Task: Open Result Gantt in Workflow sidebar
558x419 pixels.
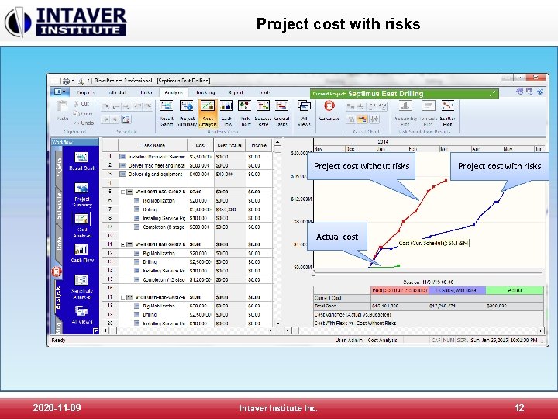Action: [x=82, y=161]
